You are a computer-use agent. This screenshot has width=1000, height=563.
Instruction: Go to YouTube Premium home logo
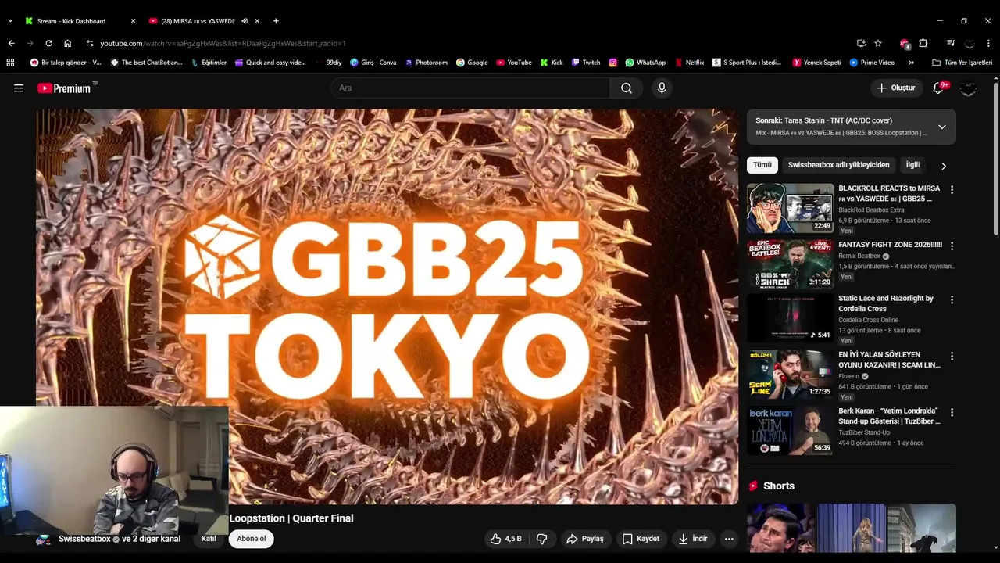click(x=64, y=88)
